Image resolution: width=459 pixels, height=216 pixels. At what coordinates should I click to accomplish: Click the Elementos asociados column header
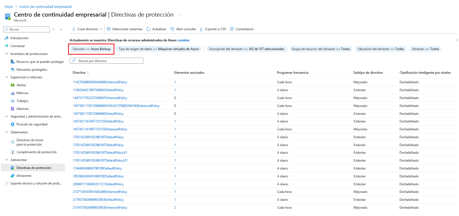point(189,73)
